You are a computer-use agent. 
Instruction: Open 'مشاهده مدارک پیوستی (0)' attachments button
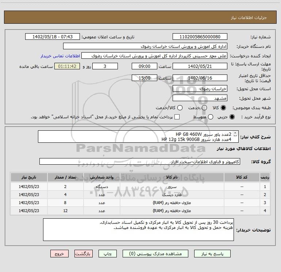click(155, 254)
